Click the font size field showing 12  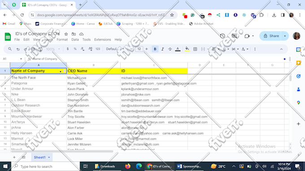click(139, 49)
